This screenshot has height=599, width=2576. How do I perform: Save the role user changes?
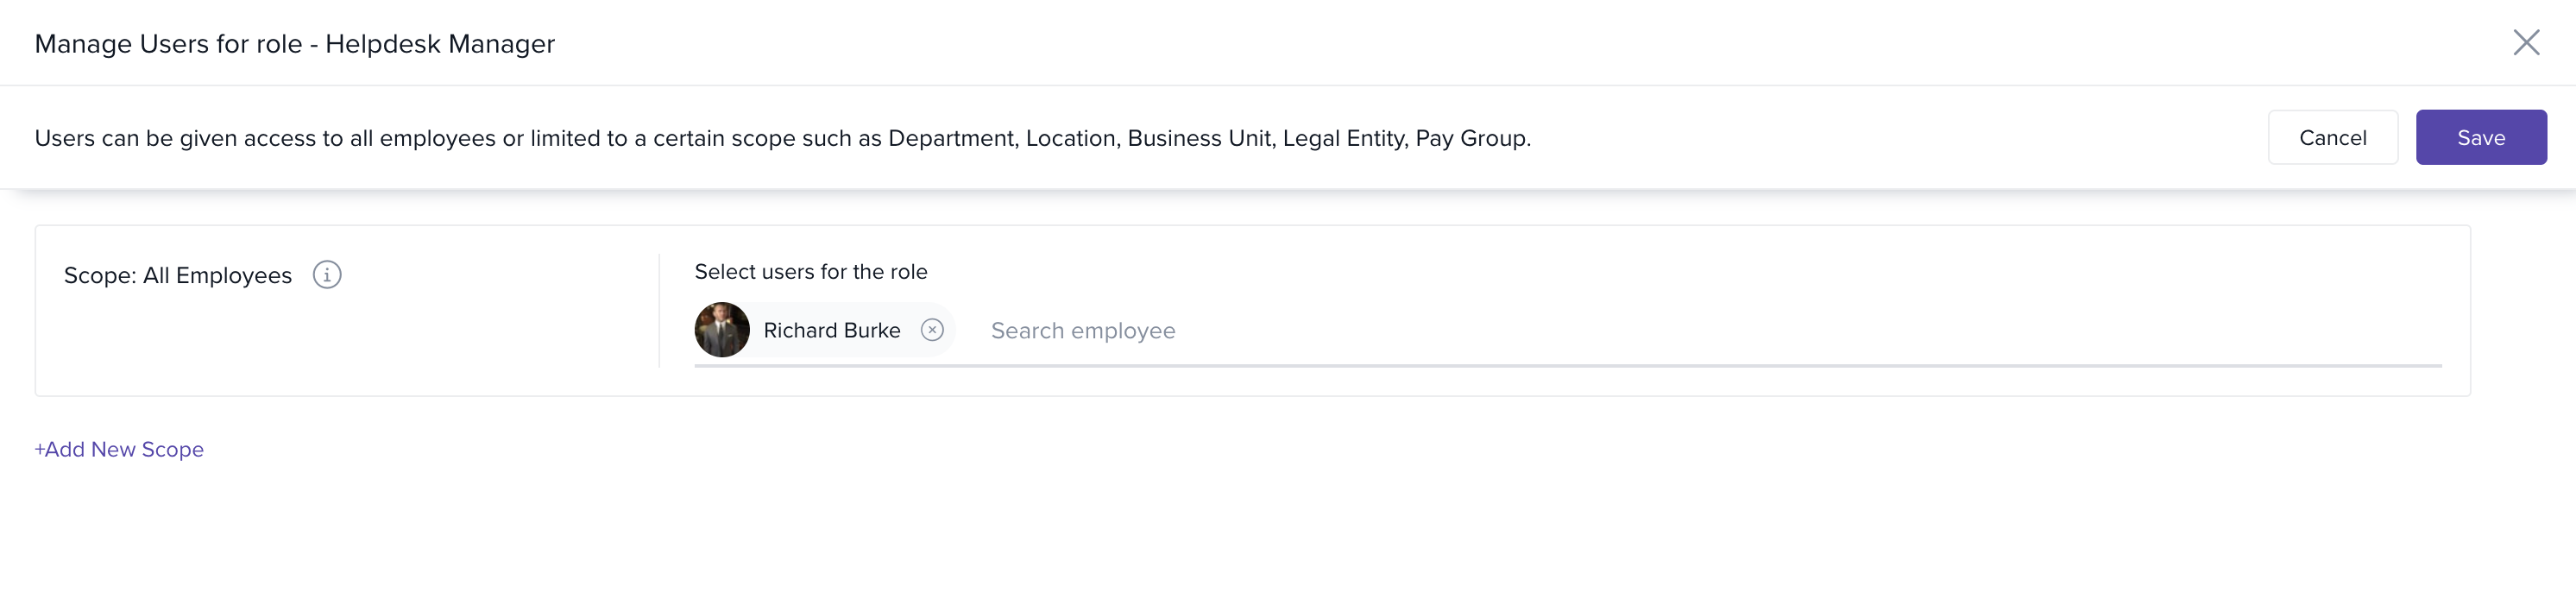click(x=2480, y=138)
